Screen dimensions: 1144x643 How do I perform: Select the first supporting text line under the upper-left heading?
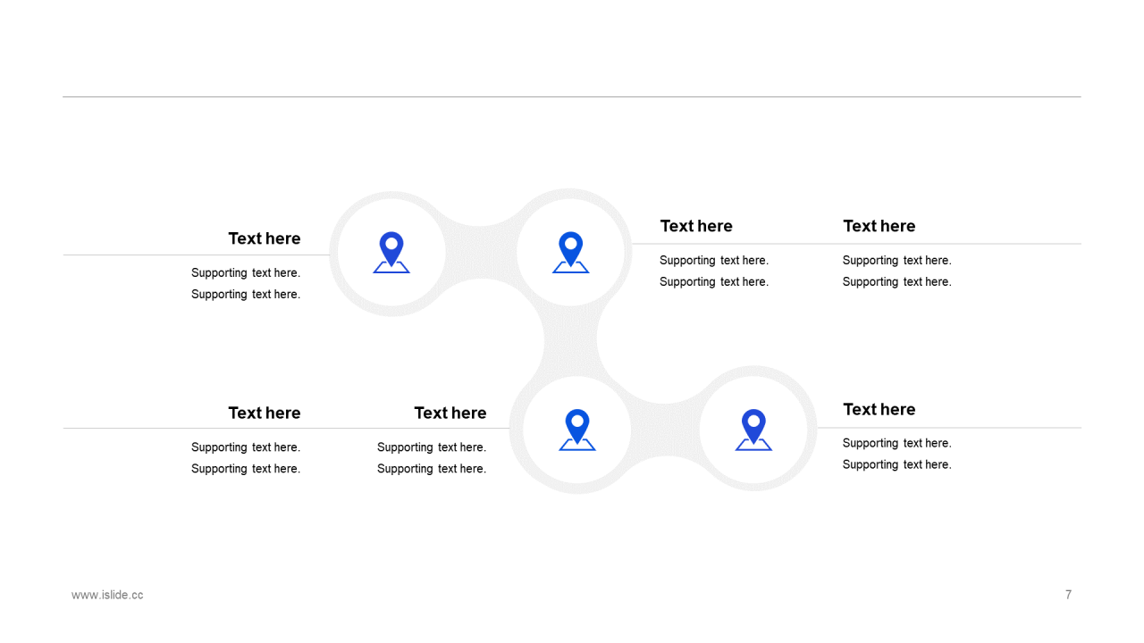click(x=246, y=273)
